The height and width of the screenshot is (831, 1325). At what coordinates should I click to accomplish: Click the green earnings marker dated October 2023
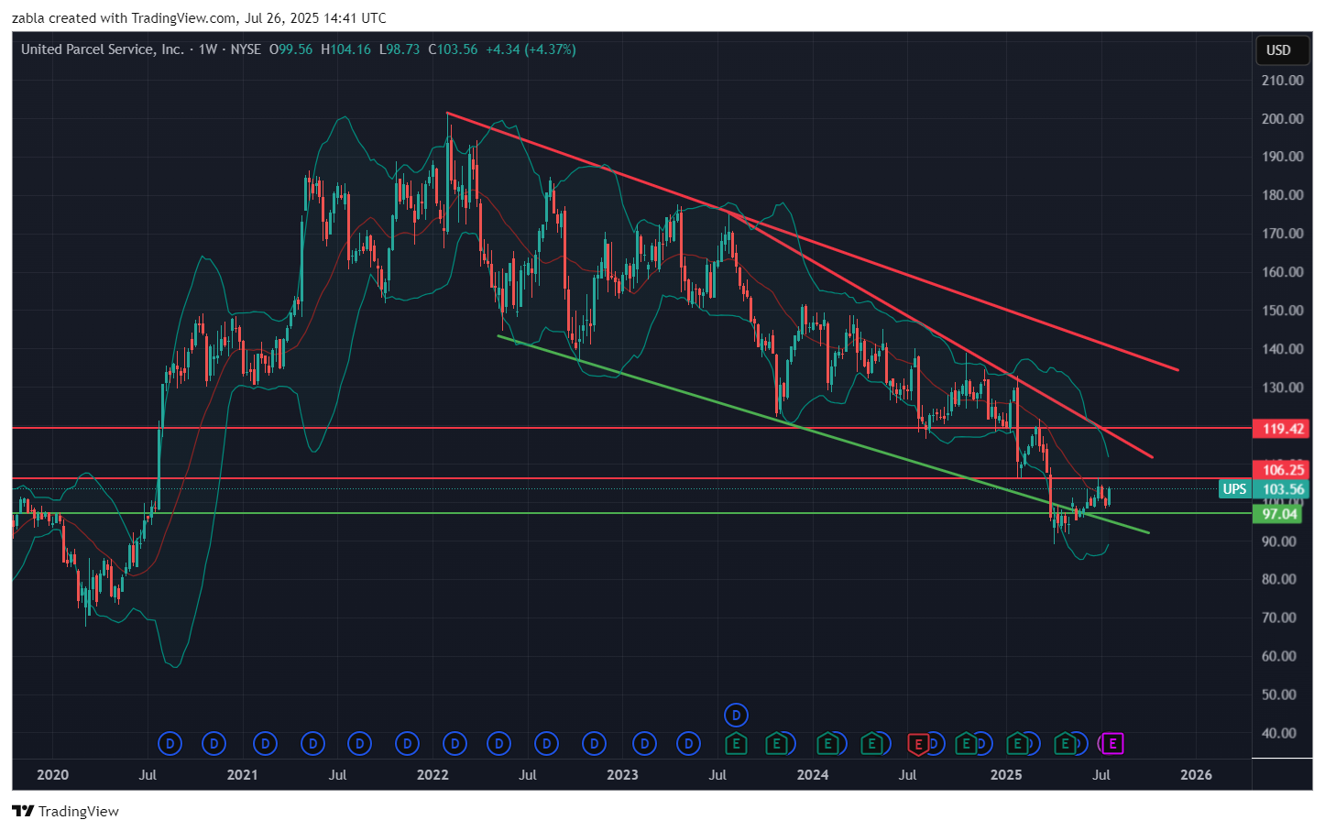click(x=776, y=744)
